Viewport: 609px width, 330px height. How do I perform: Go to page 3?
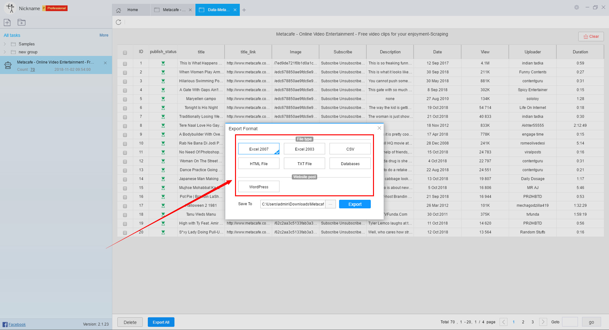pyautogui.click(x=533, y=322)
